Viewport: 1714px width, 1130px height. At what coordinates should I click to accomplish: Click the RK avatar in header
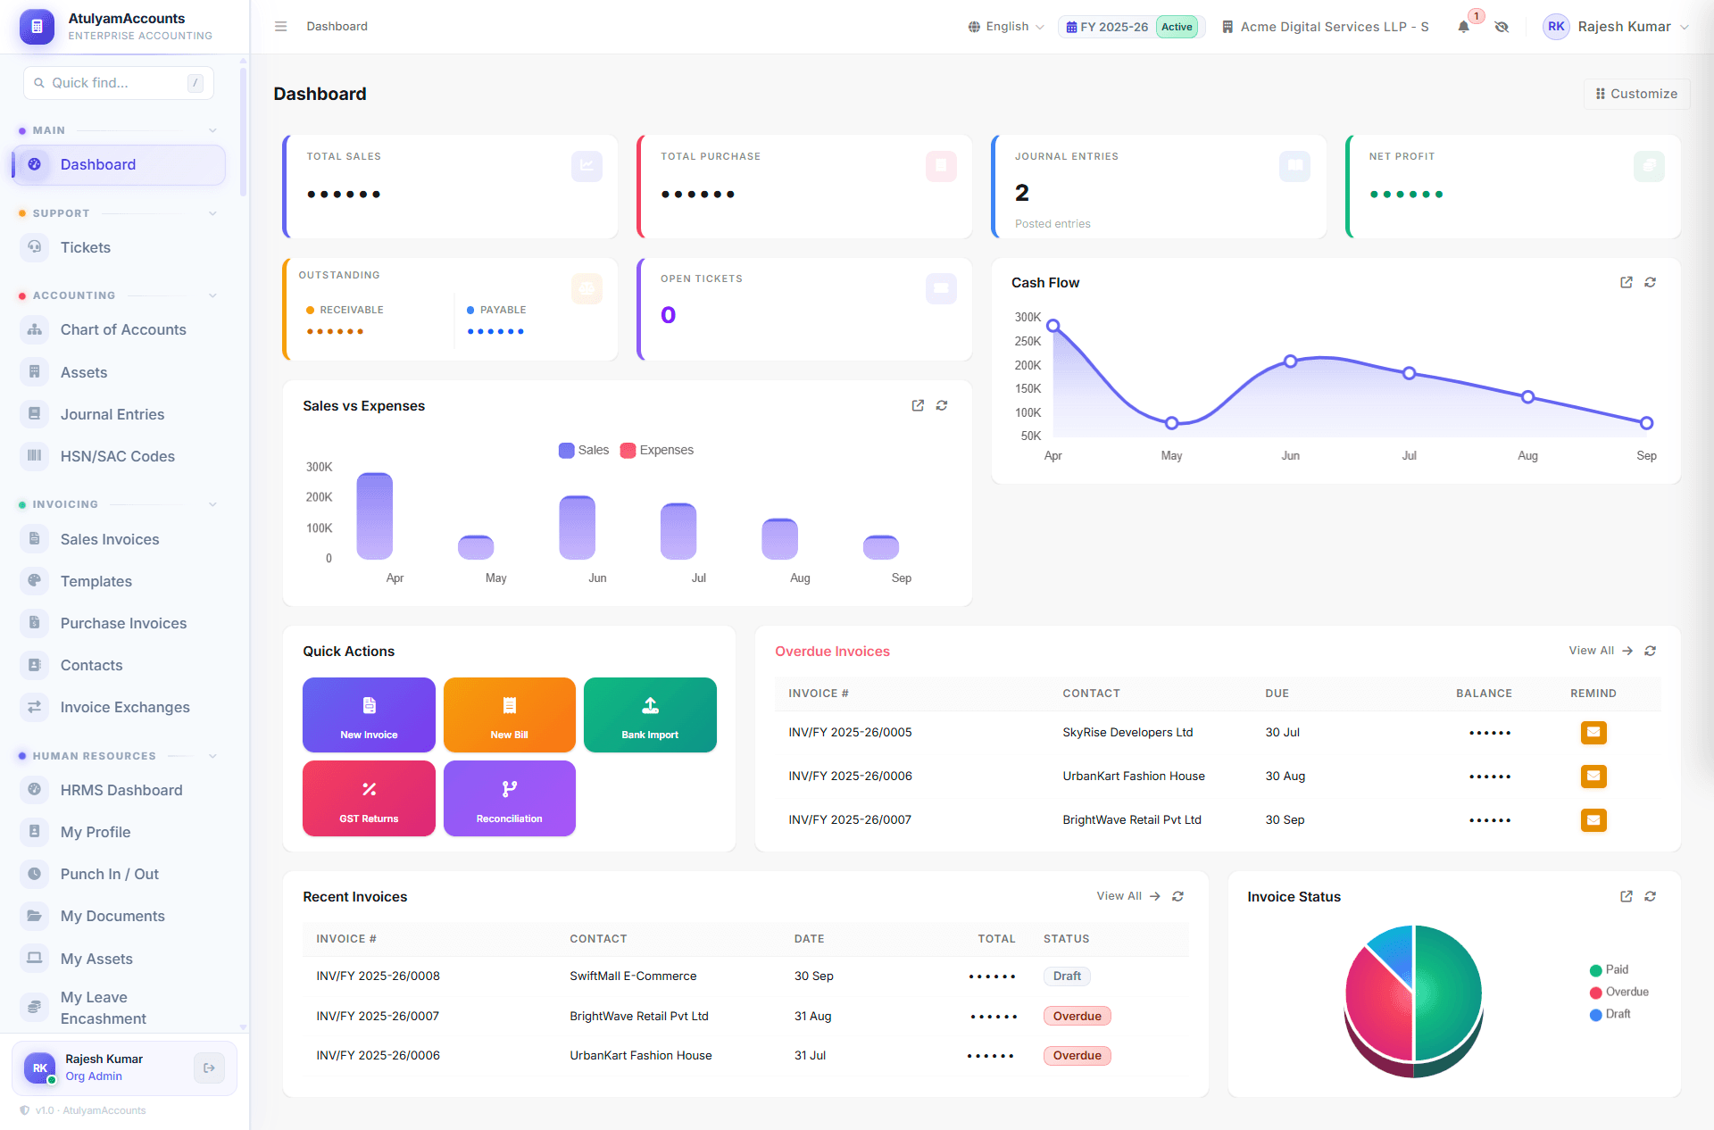[x=1556, y=27]
